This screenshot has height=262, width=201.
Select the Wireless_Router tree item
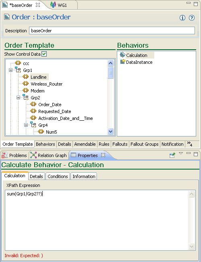[x=46, y=84]
